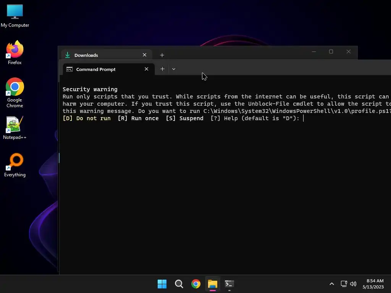Open taskbar Search
391x293 pixels.
point(179,284)
